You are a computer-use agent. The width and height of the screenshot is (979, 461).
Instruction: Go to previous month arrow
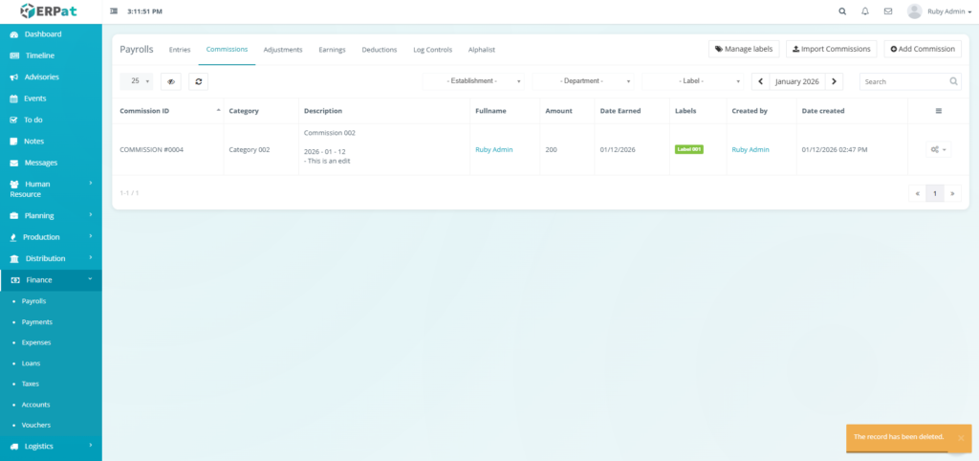pos(761,82)
